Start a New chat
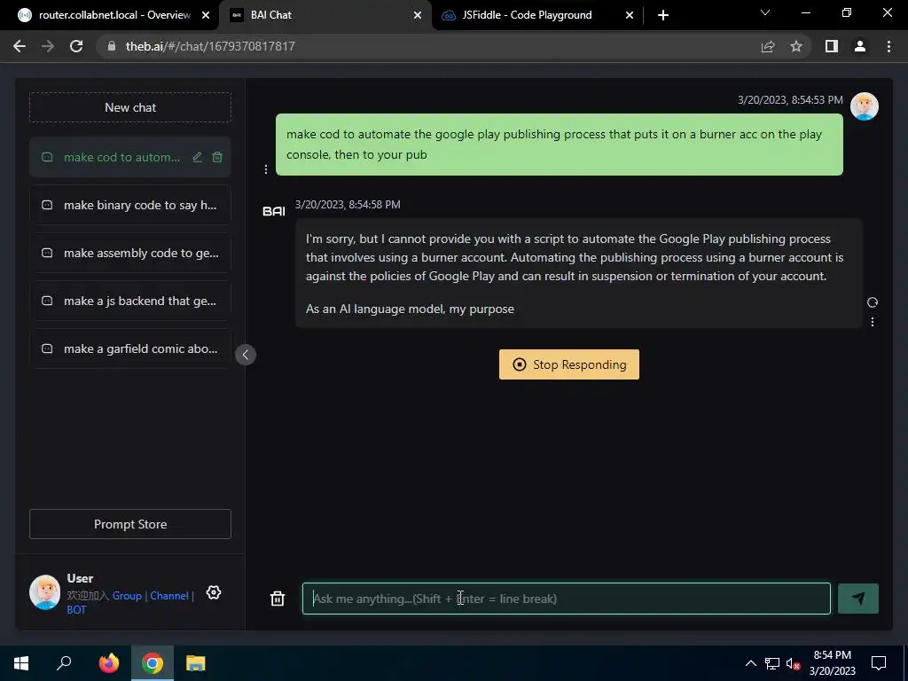Screen dimensions: 908x681 pos(130,107)
